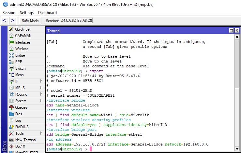Open the PPP section
This screenshot has width=241, height=153.
click(x=19, y=62)
